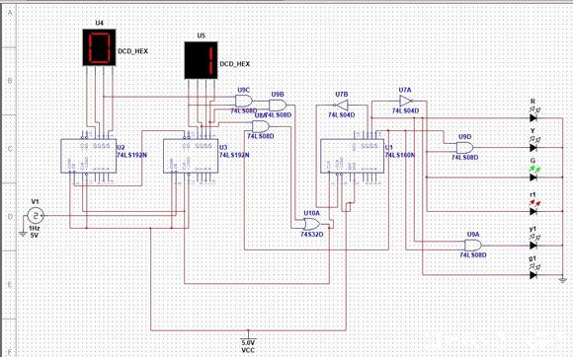Select the U7B inverter gate
573x357 pixels.
pos(342,106)
